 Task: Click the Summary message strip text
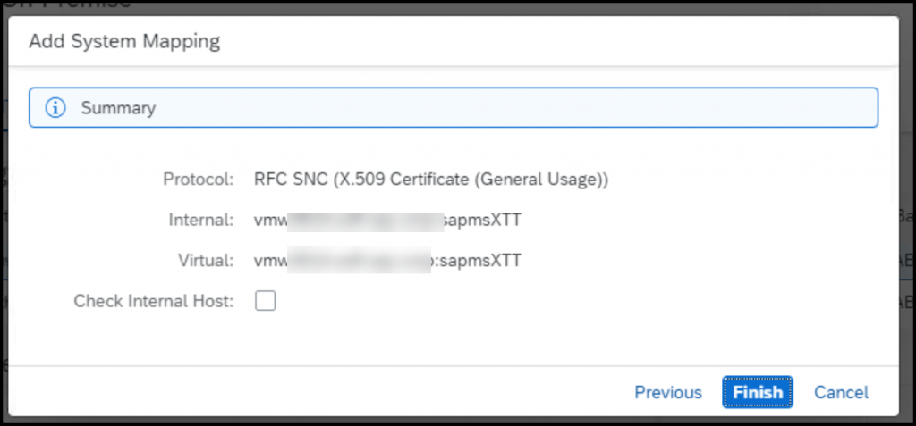pyautogui.click(x=119, y=108)
